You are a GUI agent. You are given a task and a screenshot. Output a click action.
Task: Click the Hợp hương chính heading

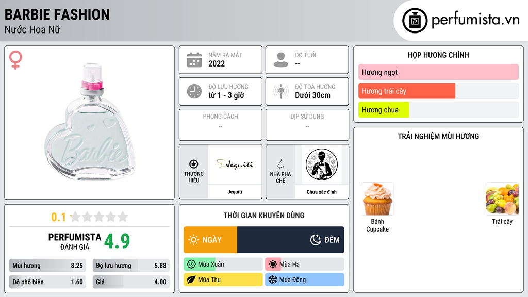[x=438, y=55]
